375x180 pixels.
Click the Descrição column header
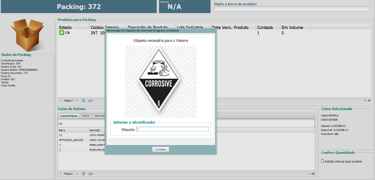click(x=96, y=131)
